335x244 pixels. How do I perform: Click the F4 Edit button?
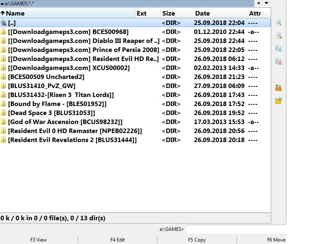click(x=117, y=240)
